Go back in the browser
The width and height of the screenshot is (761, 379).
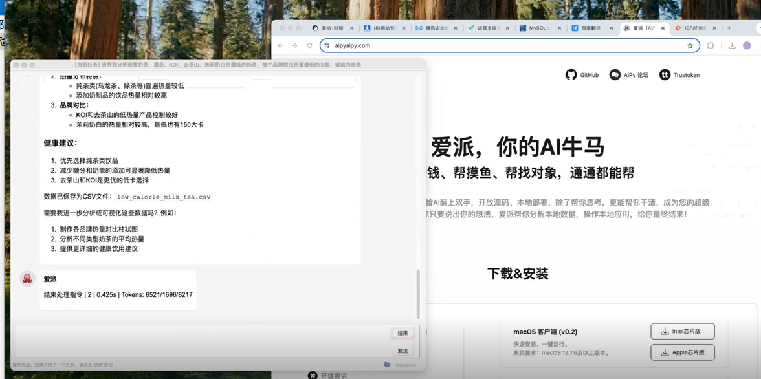click(x=280, y=46)
